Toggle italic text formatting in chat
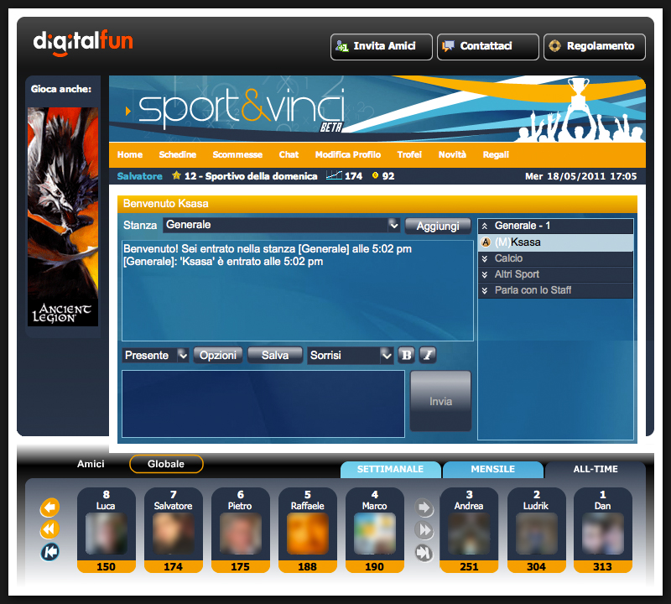 428,355
